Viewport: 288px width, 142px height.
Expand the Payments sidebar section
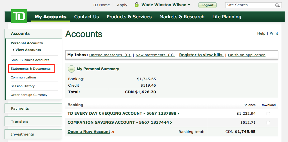pyautogui.click(x=33, y=109)
